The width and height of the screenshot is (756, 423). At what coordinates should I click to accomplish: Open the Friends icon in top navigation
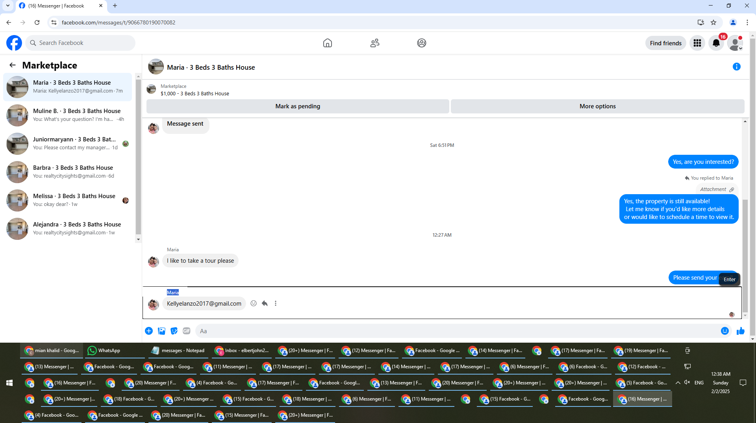tap(374, 43)
